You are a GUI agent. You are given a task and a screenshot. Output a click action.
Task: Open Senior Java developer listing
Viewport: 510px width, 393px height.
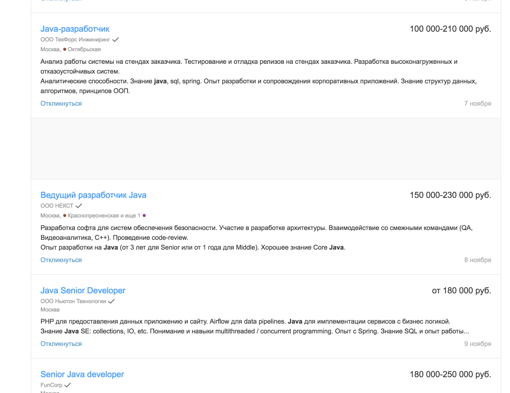click(x=82, y=374)
